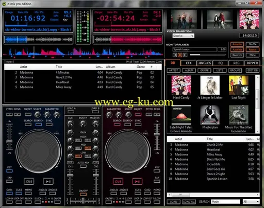Click the monitor player next track icon
The height and width of the screenshot is (208, 264).
[x=185, y=55]
